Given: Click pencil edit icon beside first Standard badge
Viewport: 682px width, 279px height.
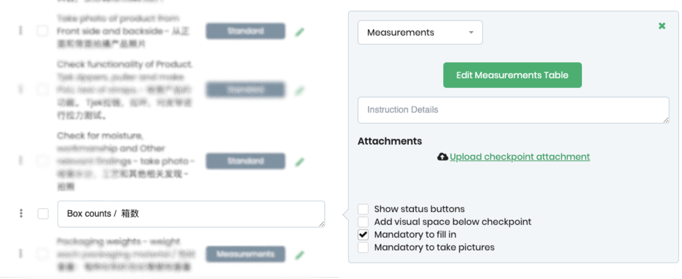Looking at the screenshot, I should [x=300, y=32].
